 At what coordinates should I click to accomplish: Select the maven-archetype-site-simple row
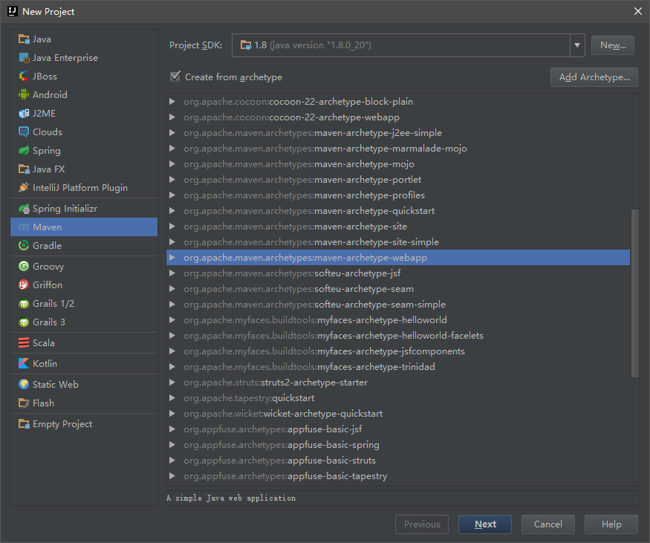398,242
